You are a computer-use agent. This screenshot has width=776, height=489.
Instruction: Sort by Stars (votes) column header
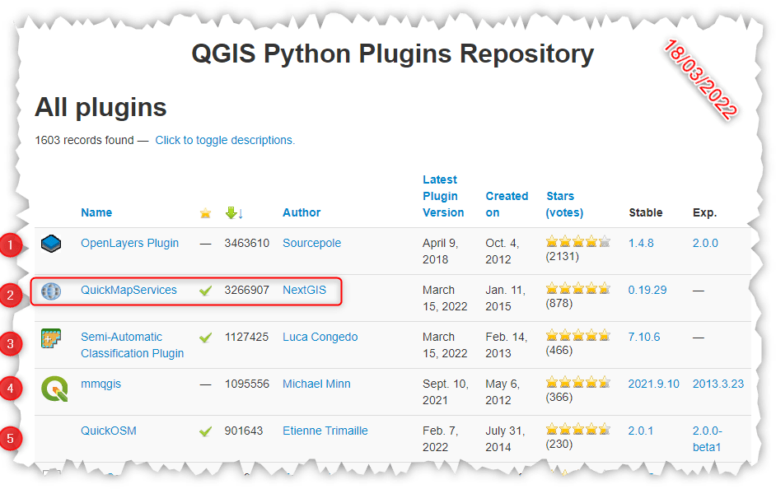564,204
